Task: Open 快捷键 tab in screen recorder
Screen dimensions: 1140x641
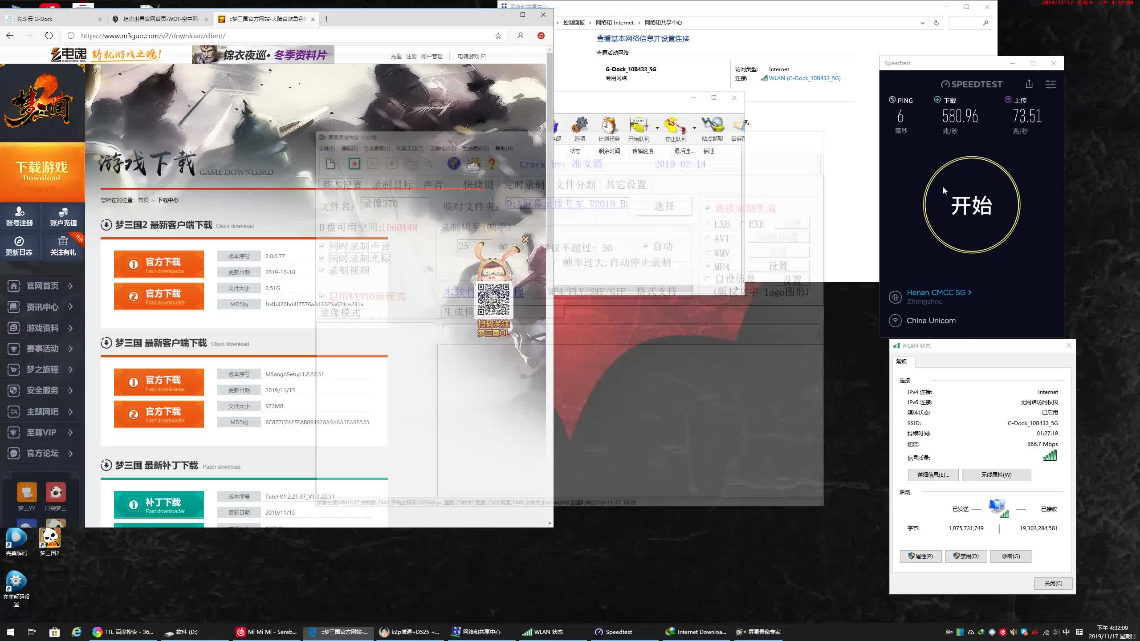Action: tap(479, 184)
